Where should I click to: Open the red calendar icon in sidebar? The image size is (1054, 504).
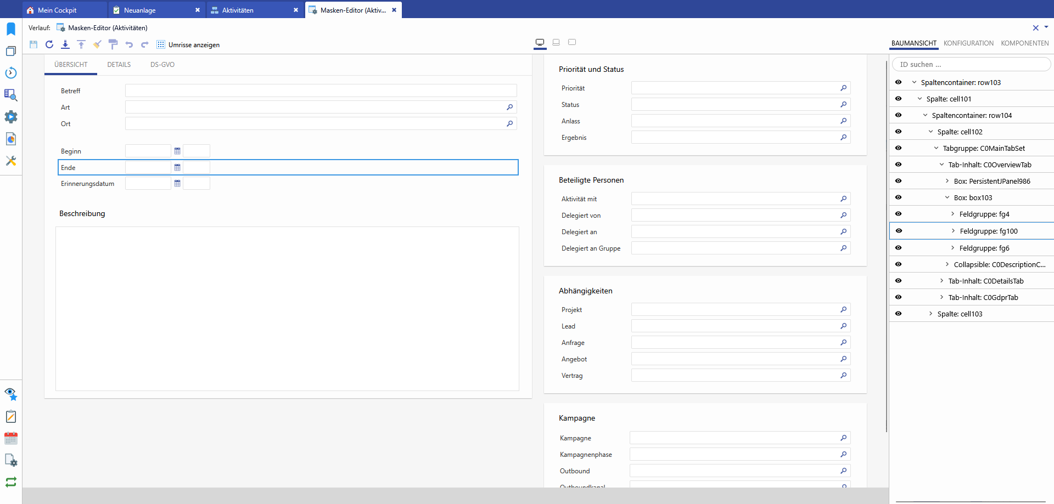tap(11, 438)
